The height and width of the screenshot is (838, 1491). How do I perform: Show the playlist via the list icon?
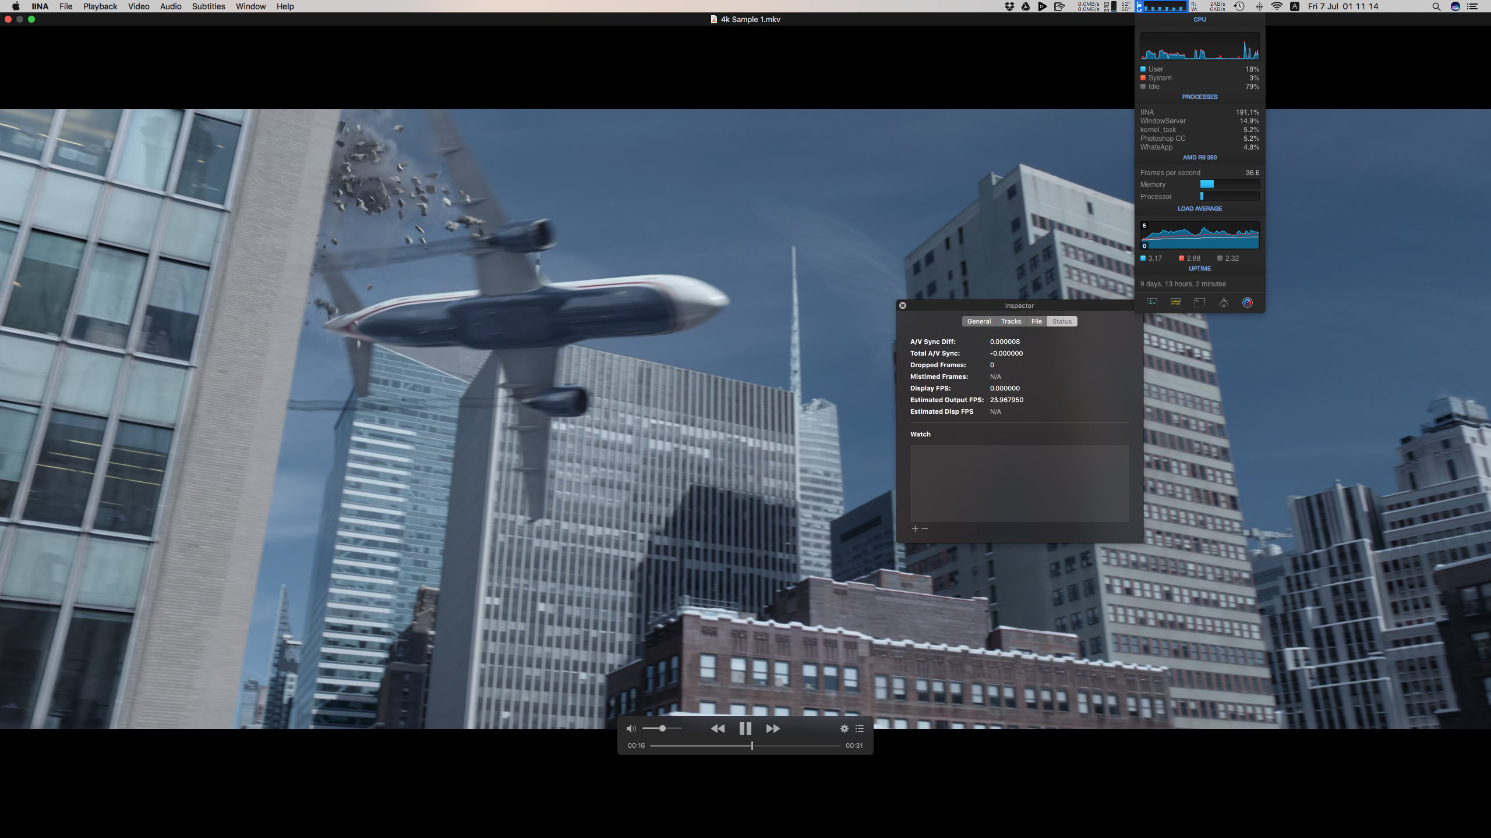(x=860, y=729)
